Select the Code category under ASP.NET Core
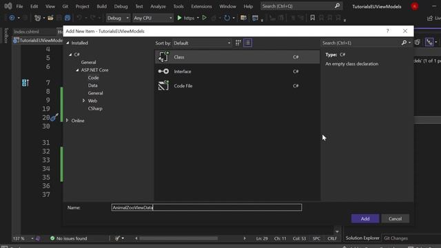This screenshot has height=248, width=441. [x=93, y=78]
